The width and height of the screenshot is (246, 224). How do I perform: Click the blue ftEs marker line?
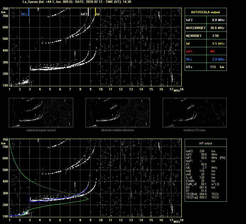pos(29,12)
